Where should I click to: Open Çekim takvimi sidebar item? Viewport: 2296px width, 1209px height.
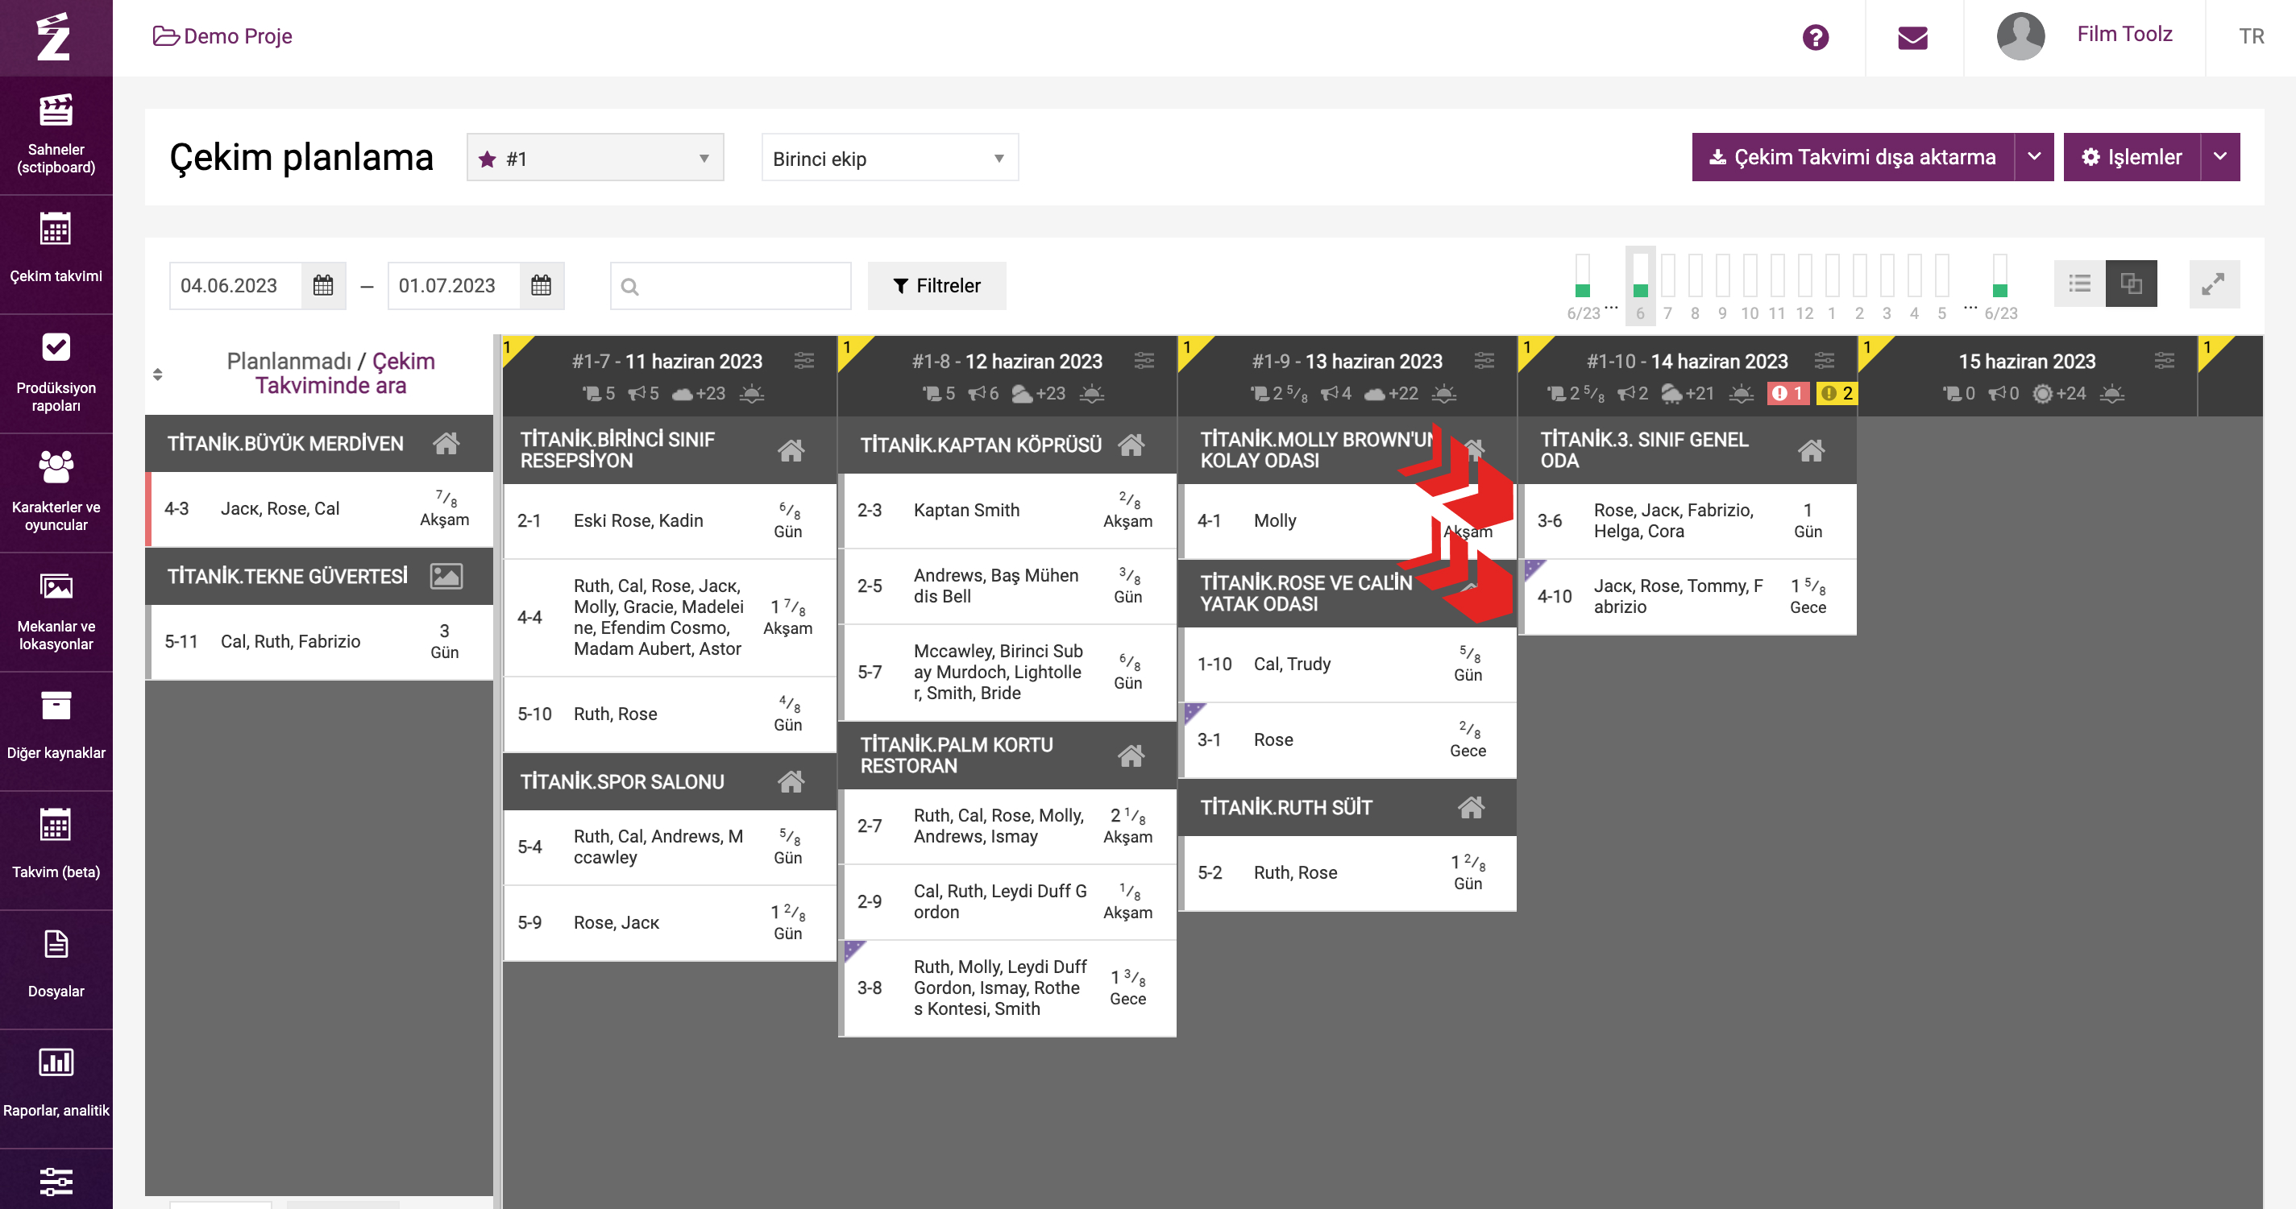56,255
